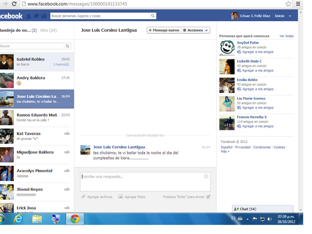Open the computer icon in taskbar
312x234 pixels.
click(56, 219)
